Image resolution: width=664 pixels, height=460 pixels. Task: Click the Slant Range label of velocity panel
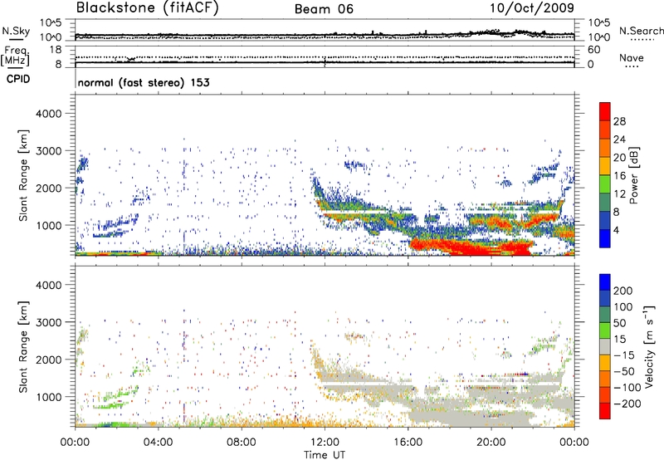click(x=23, y=347)
